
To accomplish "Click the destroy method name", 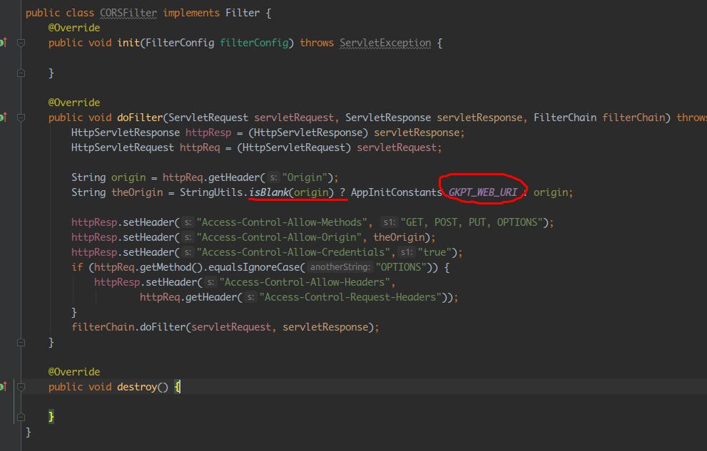I will pyautogui.click(x=137, y=387).
